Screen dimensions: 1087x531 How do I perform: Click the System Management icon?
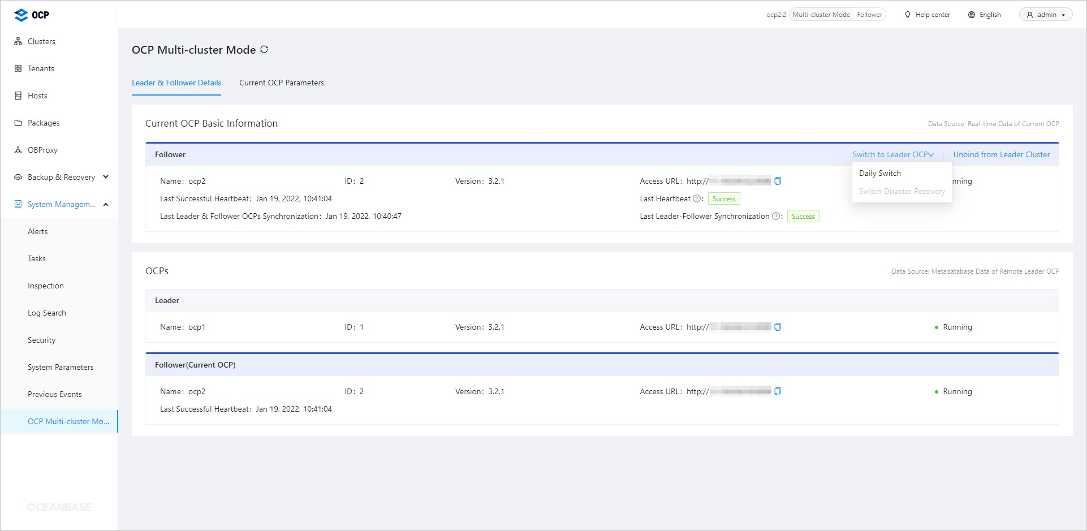pyautogui.click(x=18, y=204)
